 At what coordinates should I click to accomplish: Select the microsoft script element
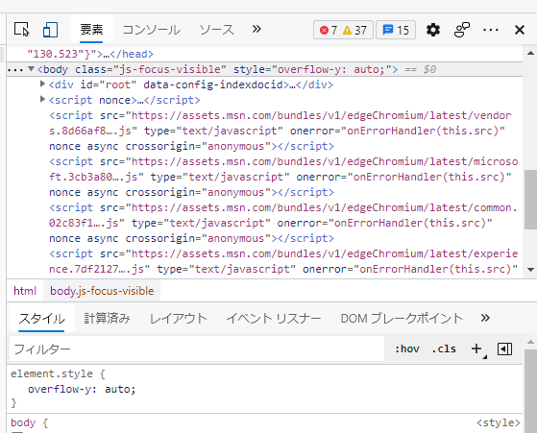click(283, 177)
